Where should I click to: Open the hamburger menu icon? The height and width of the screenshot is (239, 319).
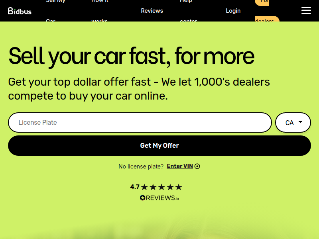pyautogui.click(x=306, y=10)
